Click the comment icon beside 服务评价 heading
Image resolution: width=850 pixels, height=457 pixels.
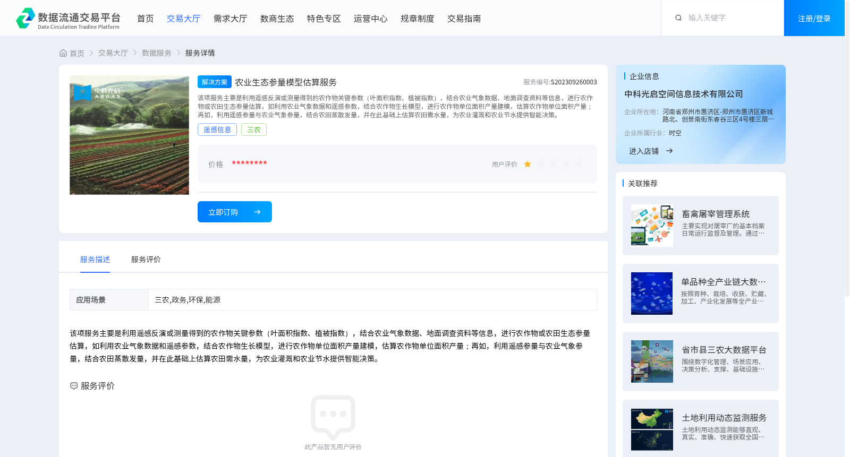pyautogui.click(x=74, y=386)
